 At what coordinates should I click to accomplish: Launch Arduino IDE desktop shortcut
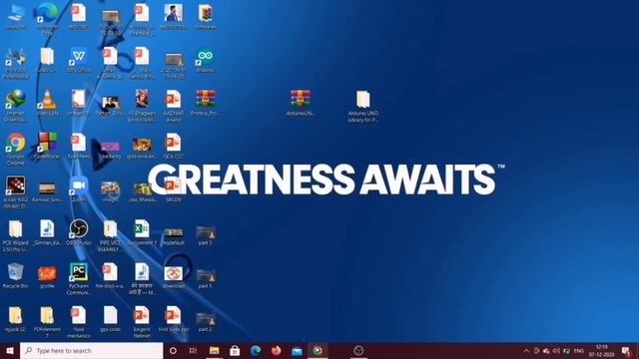pos(205,60)
